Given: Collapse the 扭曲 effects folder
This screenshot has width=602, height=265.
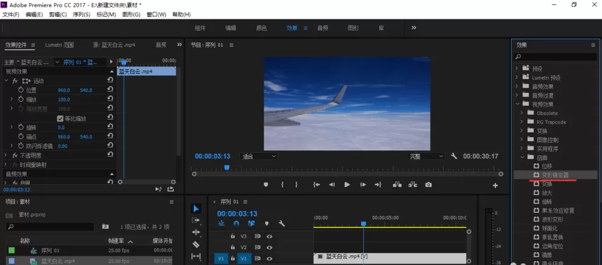Looking at the screenshot, I should coord(522,157).
